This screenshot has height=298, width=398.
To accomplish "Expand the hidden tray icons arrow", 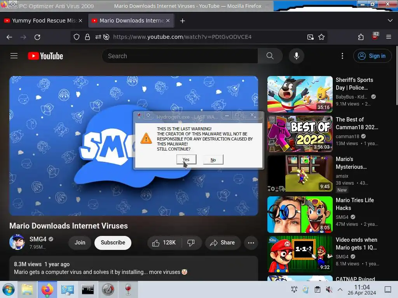I will tap(340, 289).
